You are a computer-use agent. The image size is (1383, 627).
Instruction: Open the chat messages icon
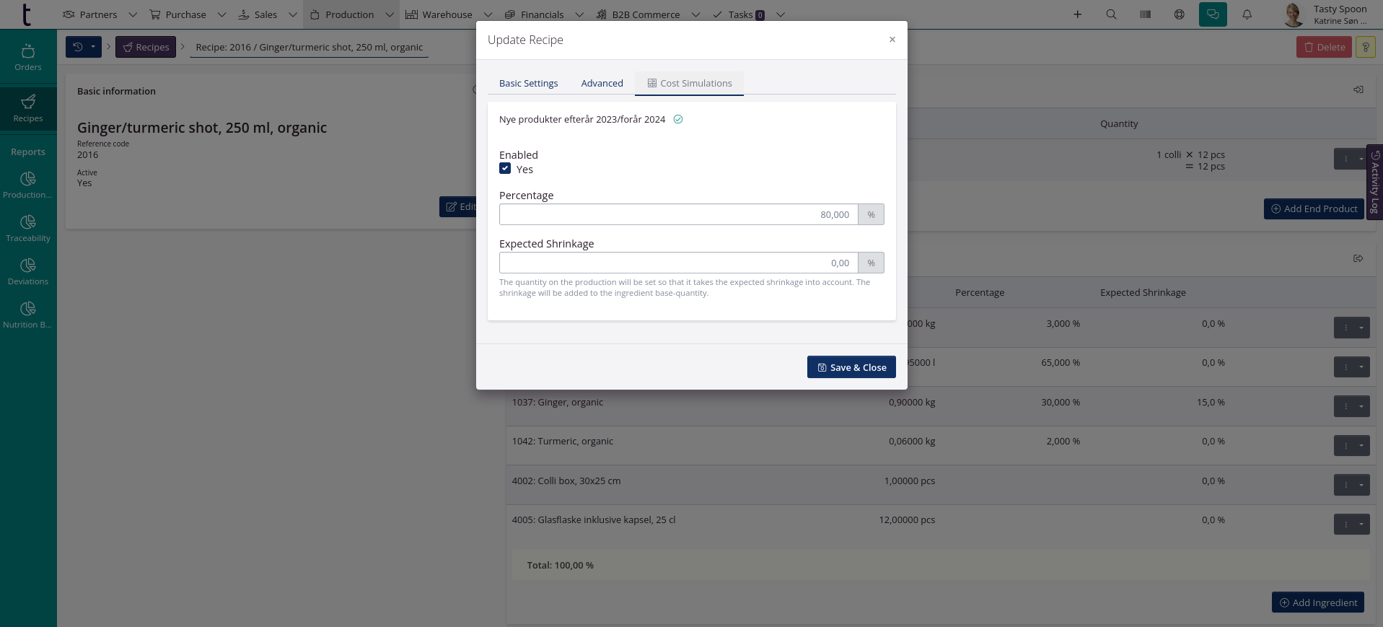point(1213,14)
